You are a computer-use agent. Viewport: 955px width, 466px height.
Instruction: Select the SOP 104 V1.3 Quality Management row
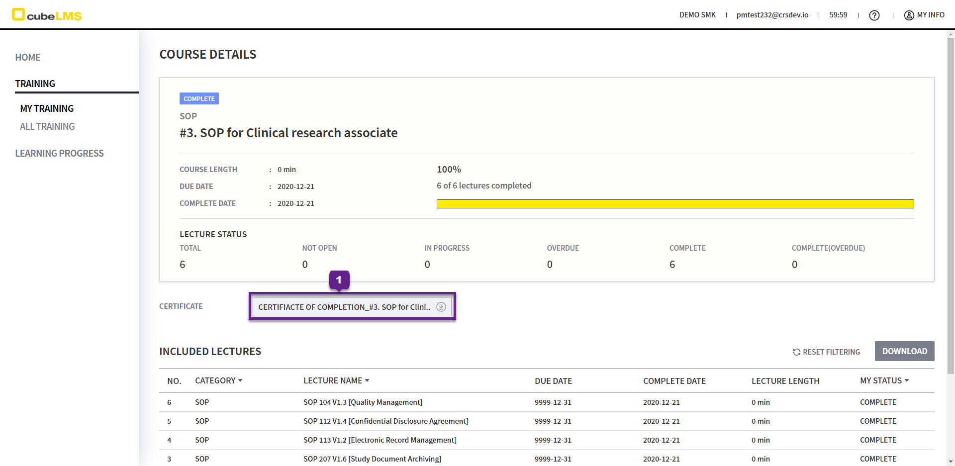[x=363, y=402]
